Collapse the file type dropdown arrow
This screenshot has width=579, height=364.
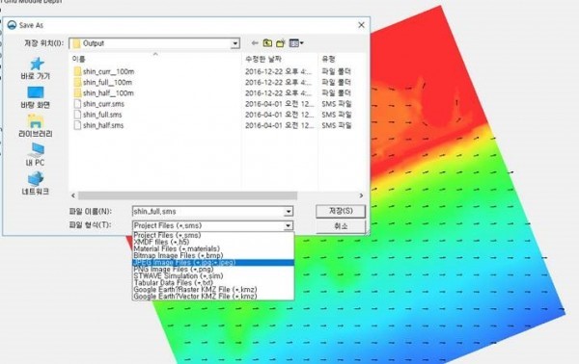[289, 225]
